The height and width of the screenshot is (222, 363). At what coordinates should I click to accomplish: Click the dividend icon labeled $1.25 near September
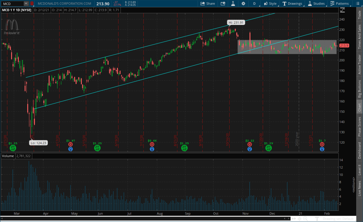click(184, 148)
